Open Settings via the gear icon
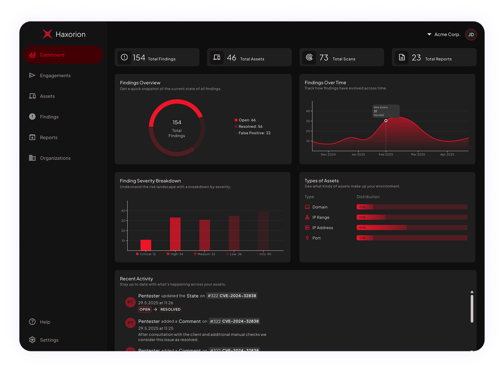The width and height of the screenshot is (504, 369). click(32, 340)
